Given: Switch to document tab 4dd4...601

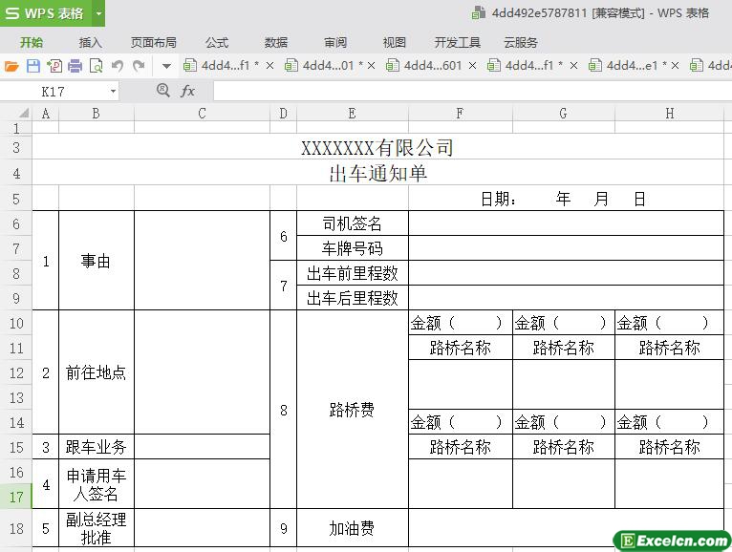Looking at the screenshot, I should [x=424, y=66].
